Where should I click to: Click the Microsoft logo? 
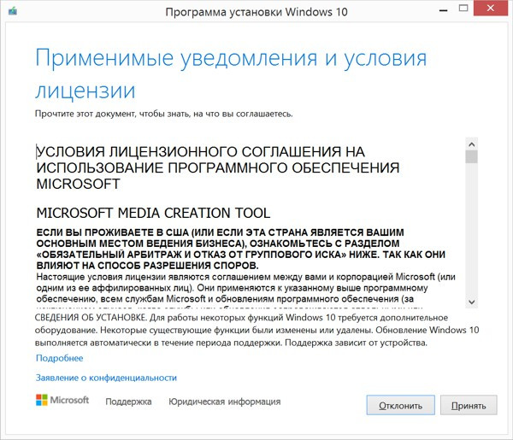(62, 400)
